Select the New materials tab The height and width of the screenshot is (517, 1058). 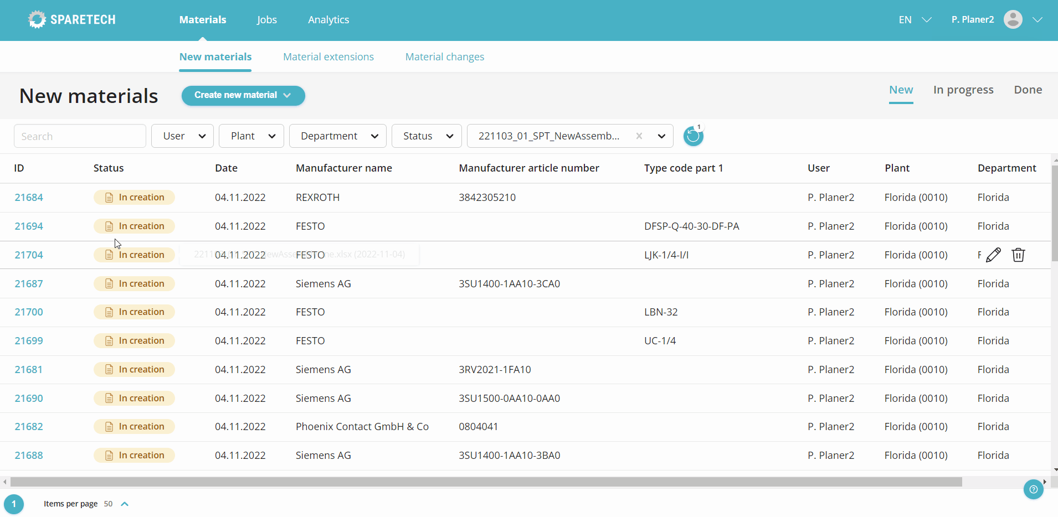(215, 56)
